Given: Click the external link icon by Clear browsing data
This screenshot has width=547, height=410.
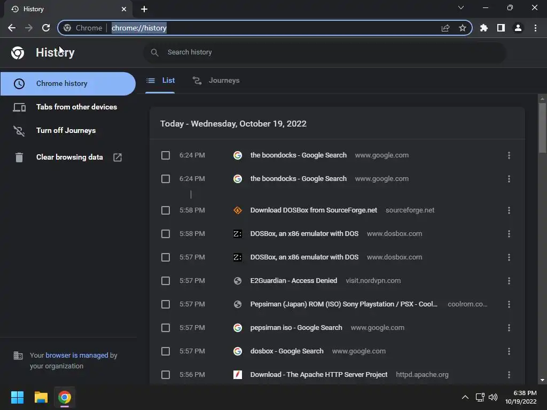Looking at the screenshot, I should click(x=118, y=157).
